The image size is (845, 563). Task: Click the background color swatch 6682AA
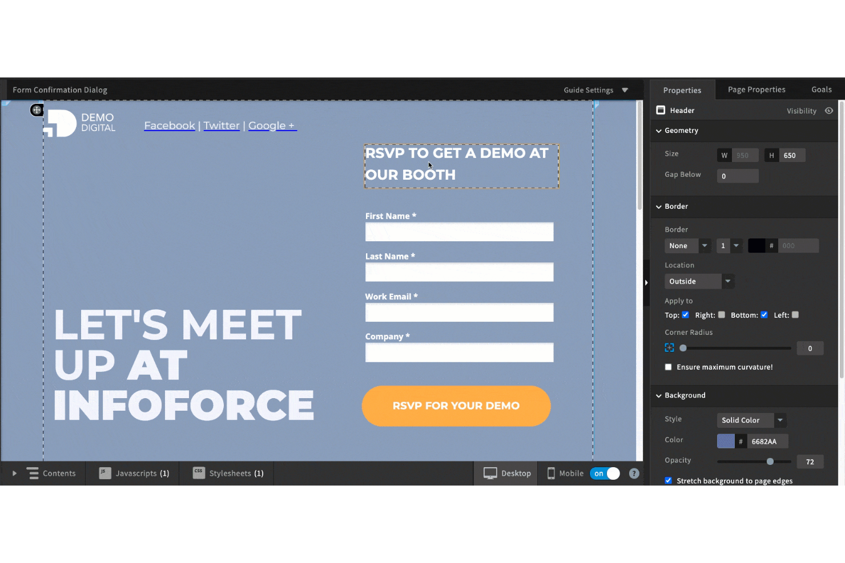click(x=726, y=440)
